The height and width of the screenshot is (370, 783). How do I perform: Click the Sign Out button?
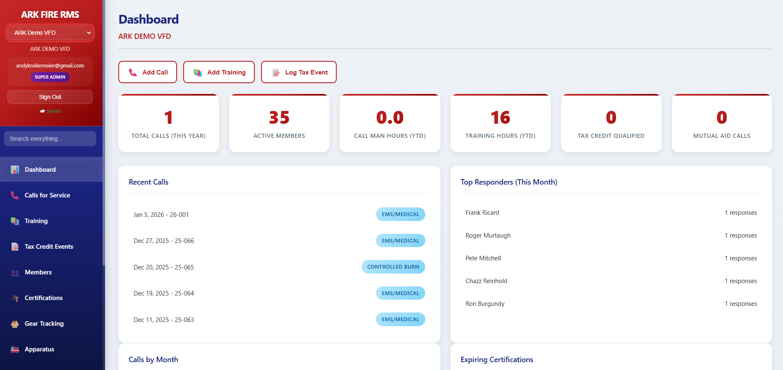(x=50, y=97)
